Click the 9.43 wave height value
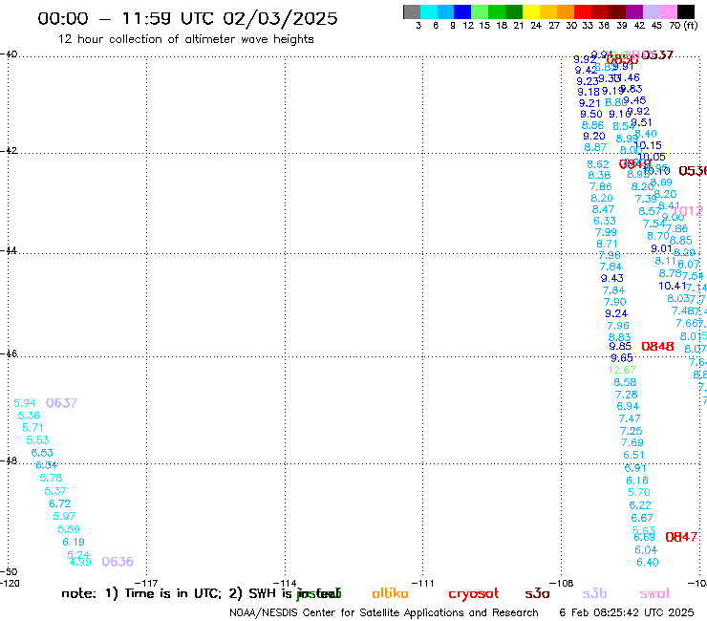Screen dimensions: 707x621 coord(611,278)
